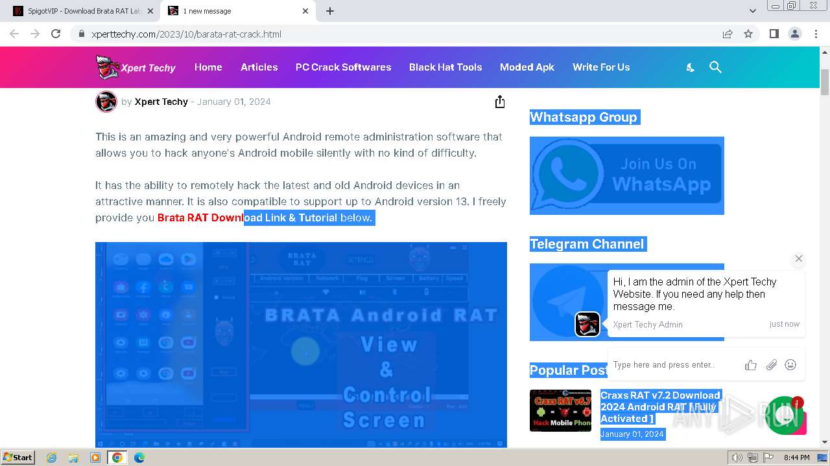
Task: Open Craxs RAT v7.2 Download post link
Action: 660,406
